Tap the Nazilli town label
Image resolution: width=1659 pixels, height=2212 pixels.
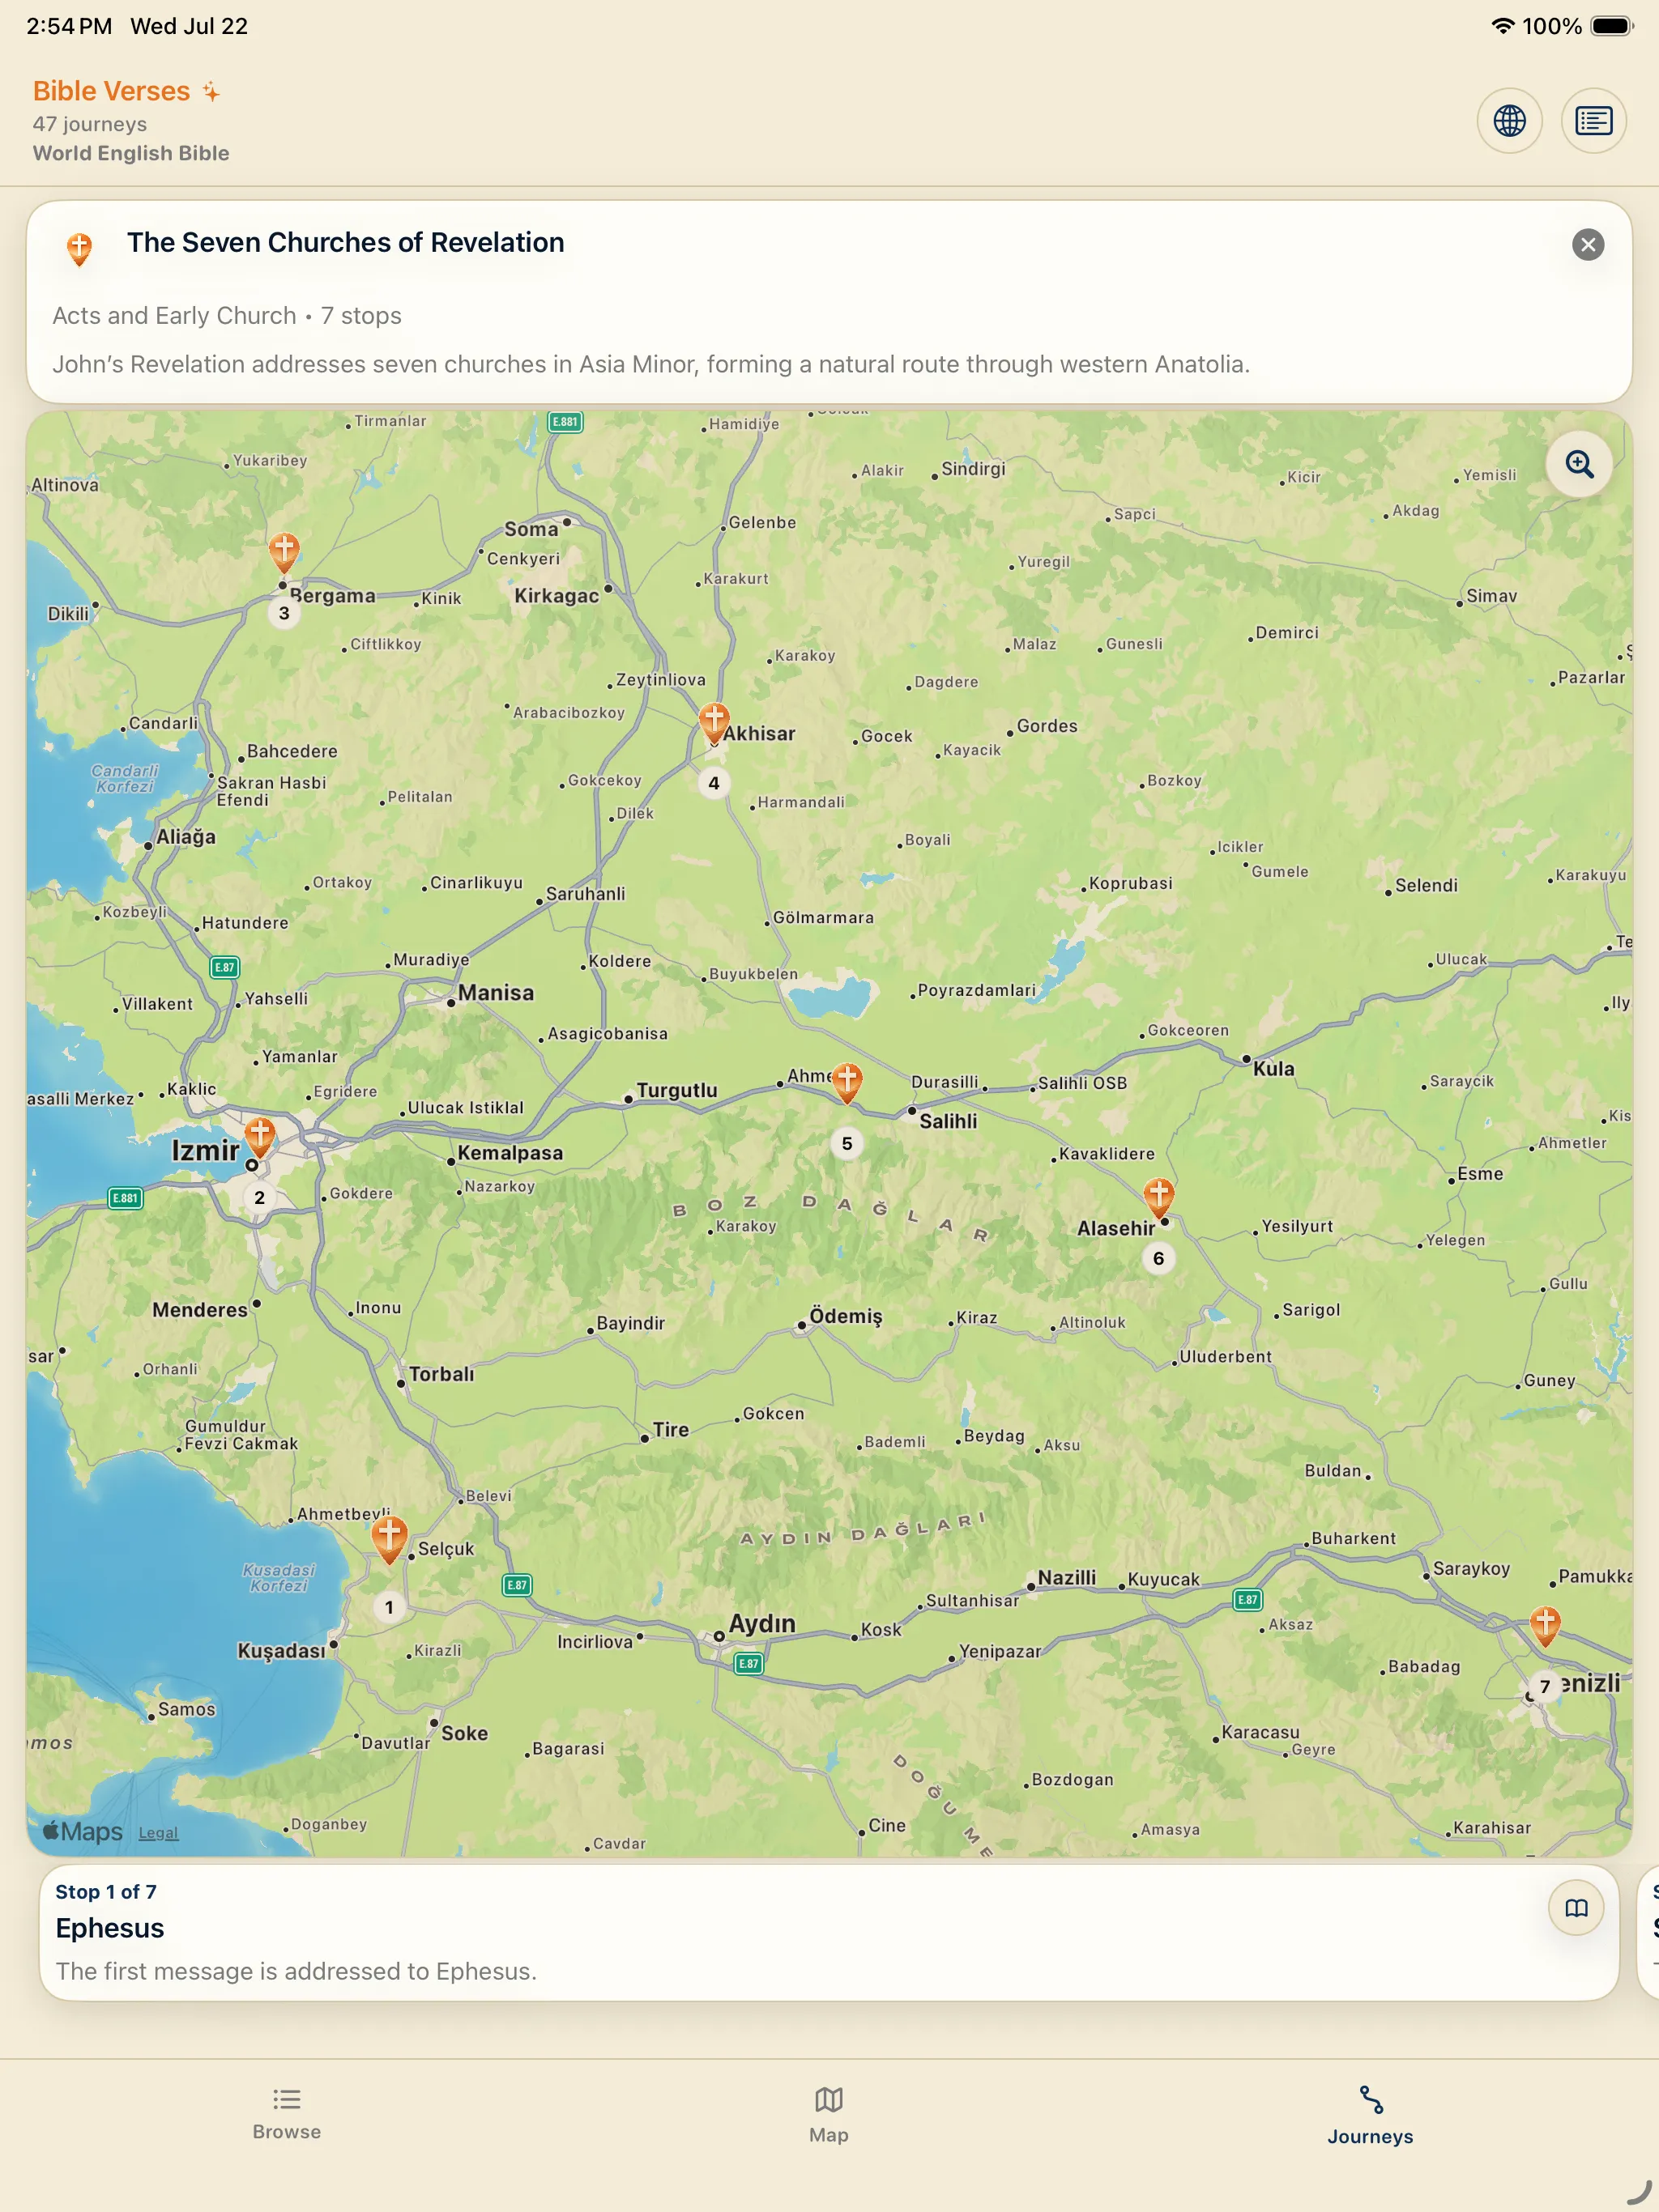1067,1577
